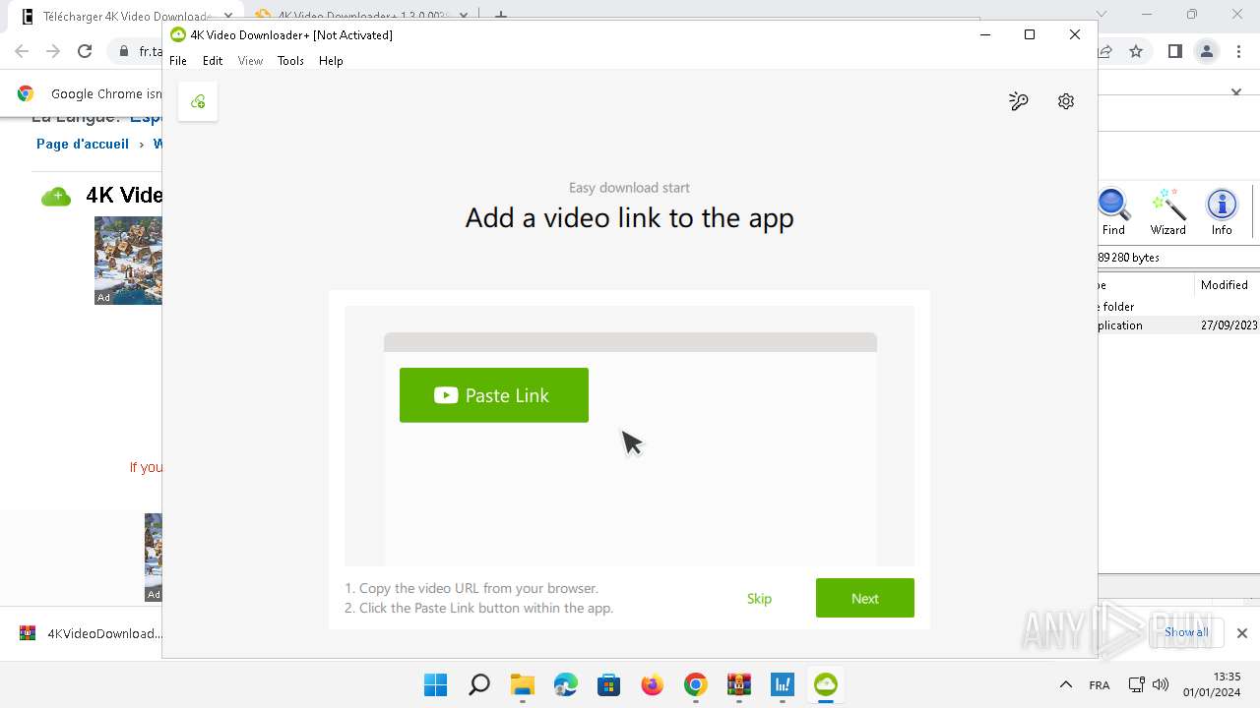Screen dimensions: 1260x708
Task: Click the green Paste Link button
Action: 494,395
